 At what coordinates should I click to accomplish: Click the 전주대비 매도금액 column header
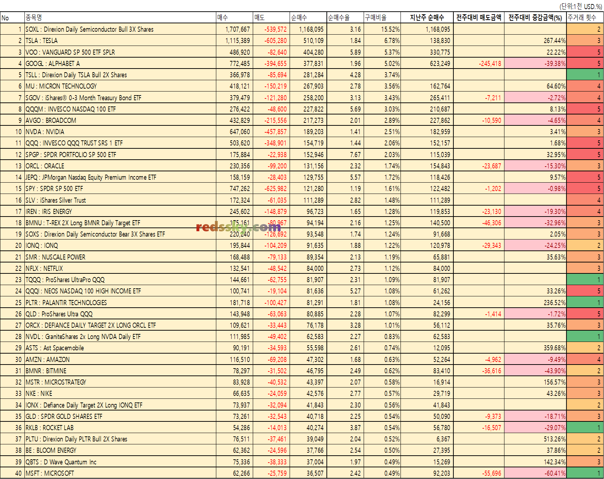[x=479, y=17]
